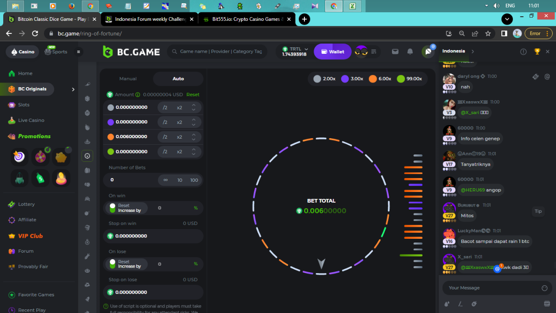Click the trophy icon in chat header

coord(537,51)
